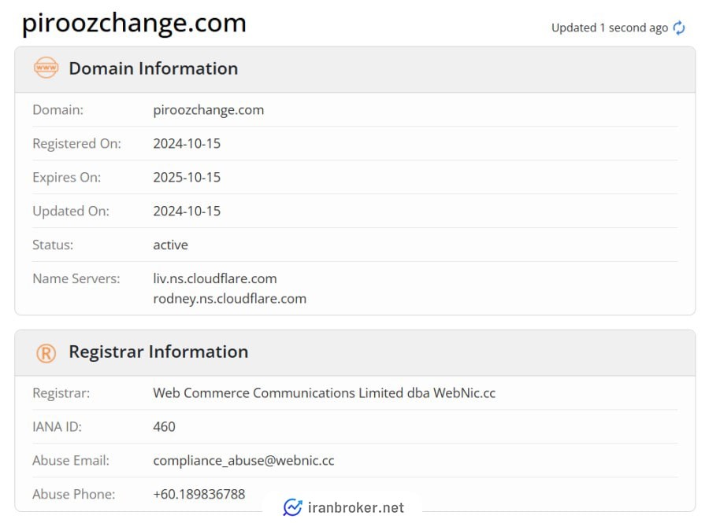Click the expiry date 2025-10-15

[187, 177]
